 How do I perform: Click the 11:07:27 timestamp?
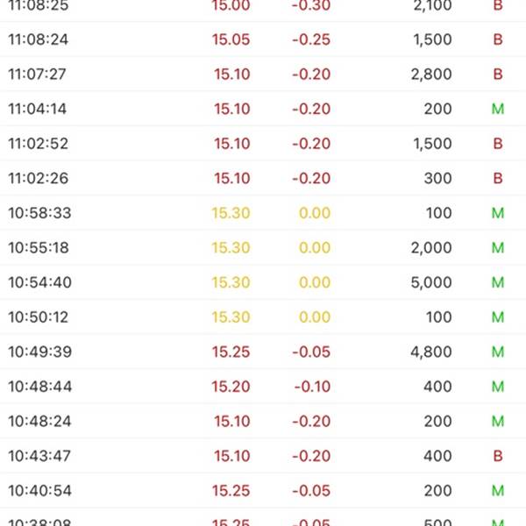(37, 75)
